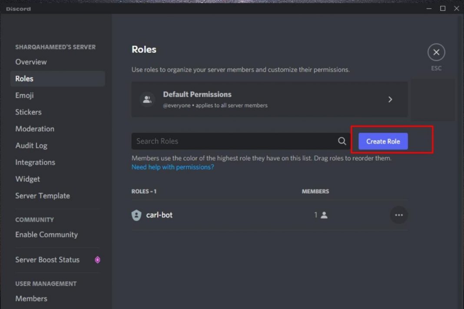Click inside the Search Roles input field

click(217, 141)
